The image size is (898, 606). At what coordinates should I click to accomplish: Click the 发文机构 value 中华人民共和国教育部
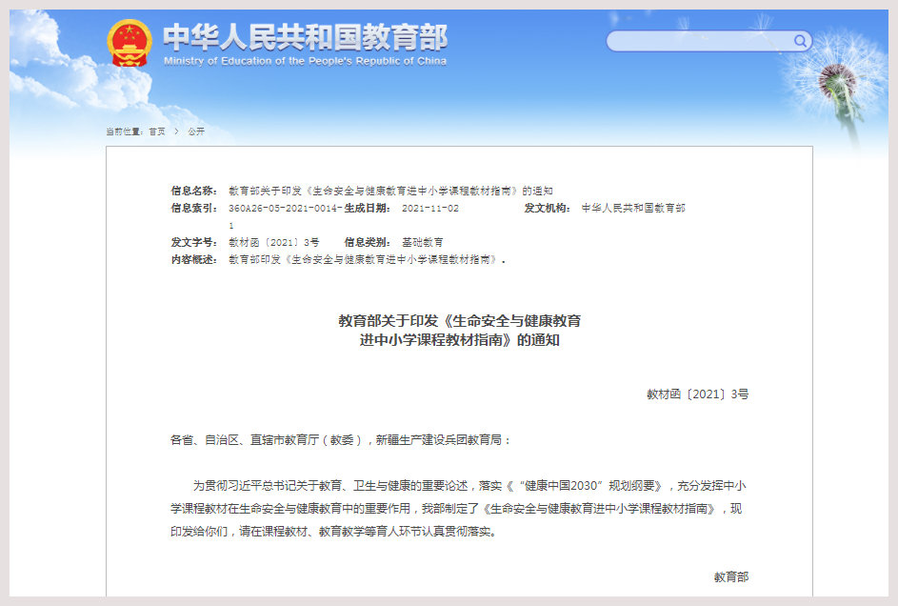coord(633,208)
